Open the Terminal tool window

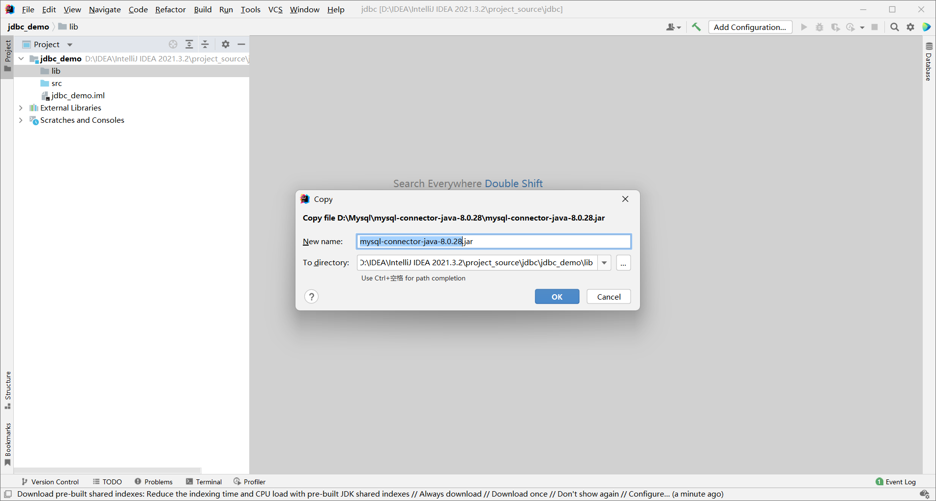pyautogui.click(x=204, y=482)
